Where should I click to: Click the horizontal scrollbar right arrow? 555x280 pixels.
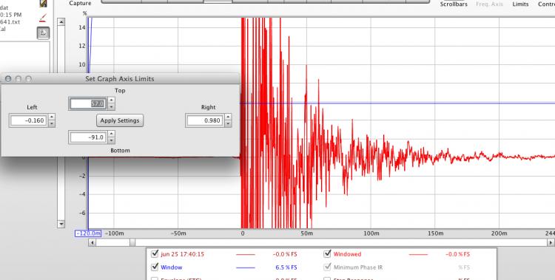551,242
